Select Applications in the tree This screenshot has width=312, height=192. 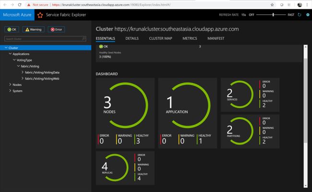tap(21, 54)
